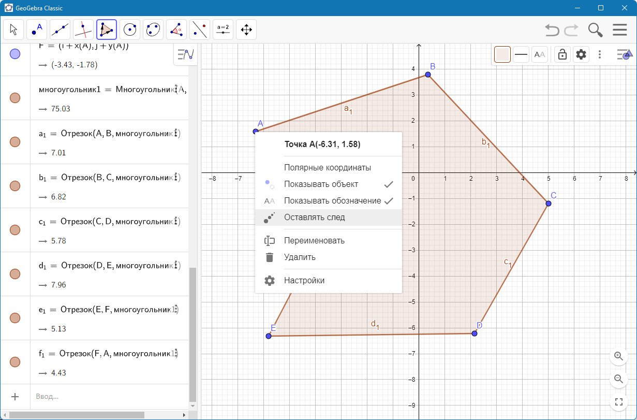Click the value 75.03 of многоугольник1
The height and width of the screenshot is (420, 637).
(61, 109)
